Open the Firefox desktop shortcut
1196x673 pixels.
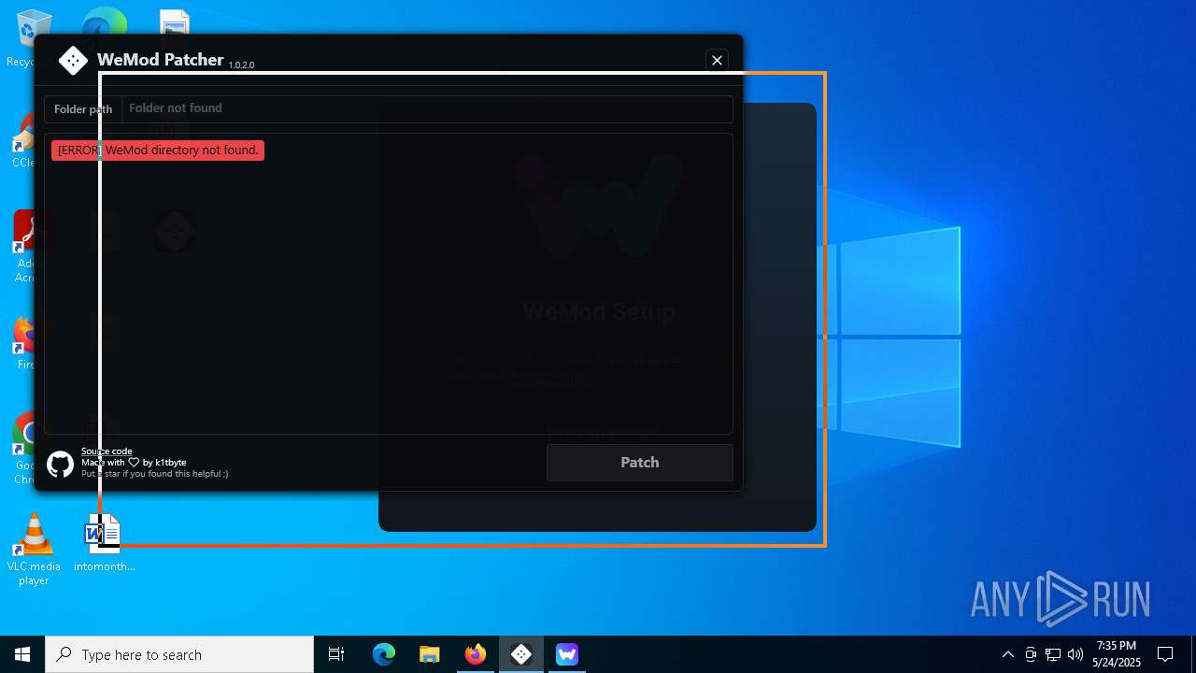[24, 344]
